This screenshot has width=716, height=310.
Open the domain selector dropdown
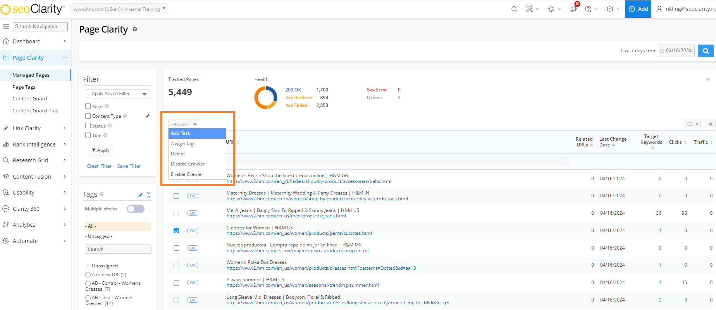click(x=119, y=9)
